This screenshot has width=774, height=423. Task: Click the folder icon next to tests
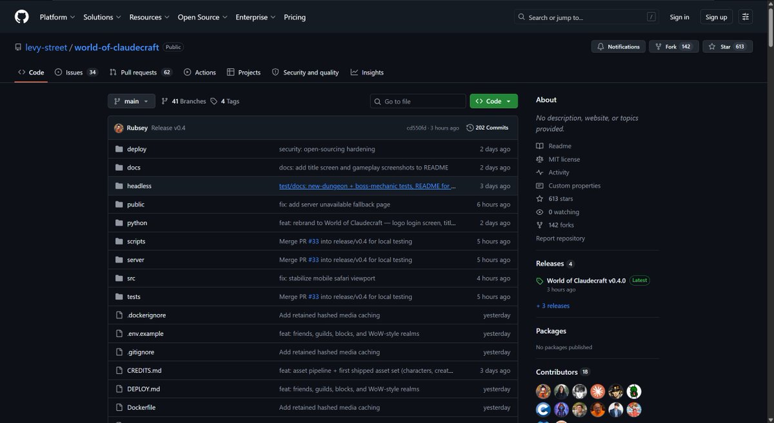[x=119, y=297]
